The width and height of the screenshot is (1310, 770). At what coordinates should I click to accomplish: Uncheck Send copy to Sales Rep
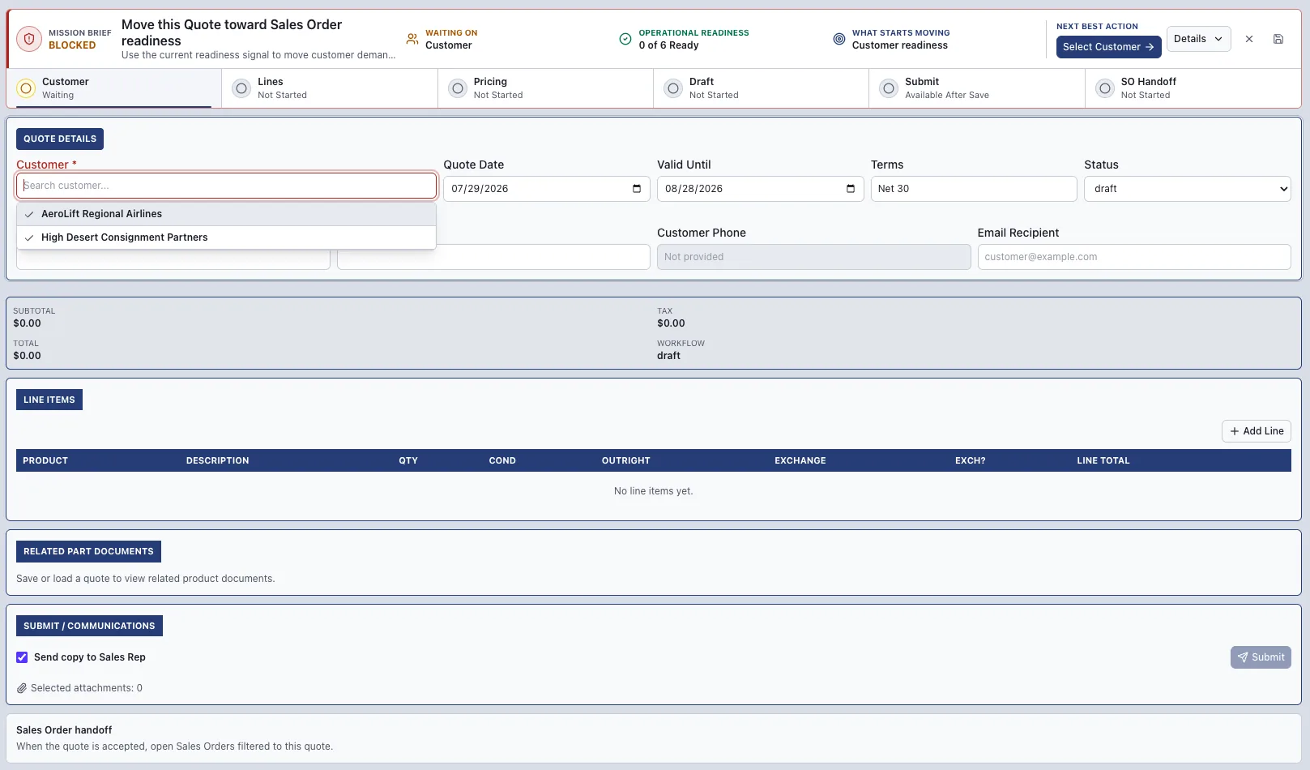coord(22,657)
